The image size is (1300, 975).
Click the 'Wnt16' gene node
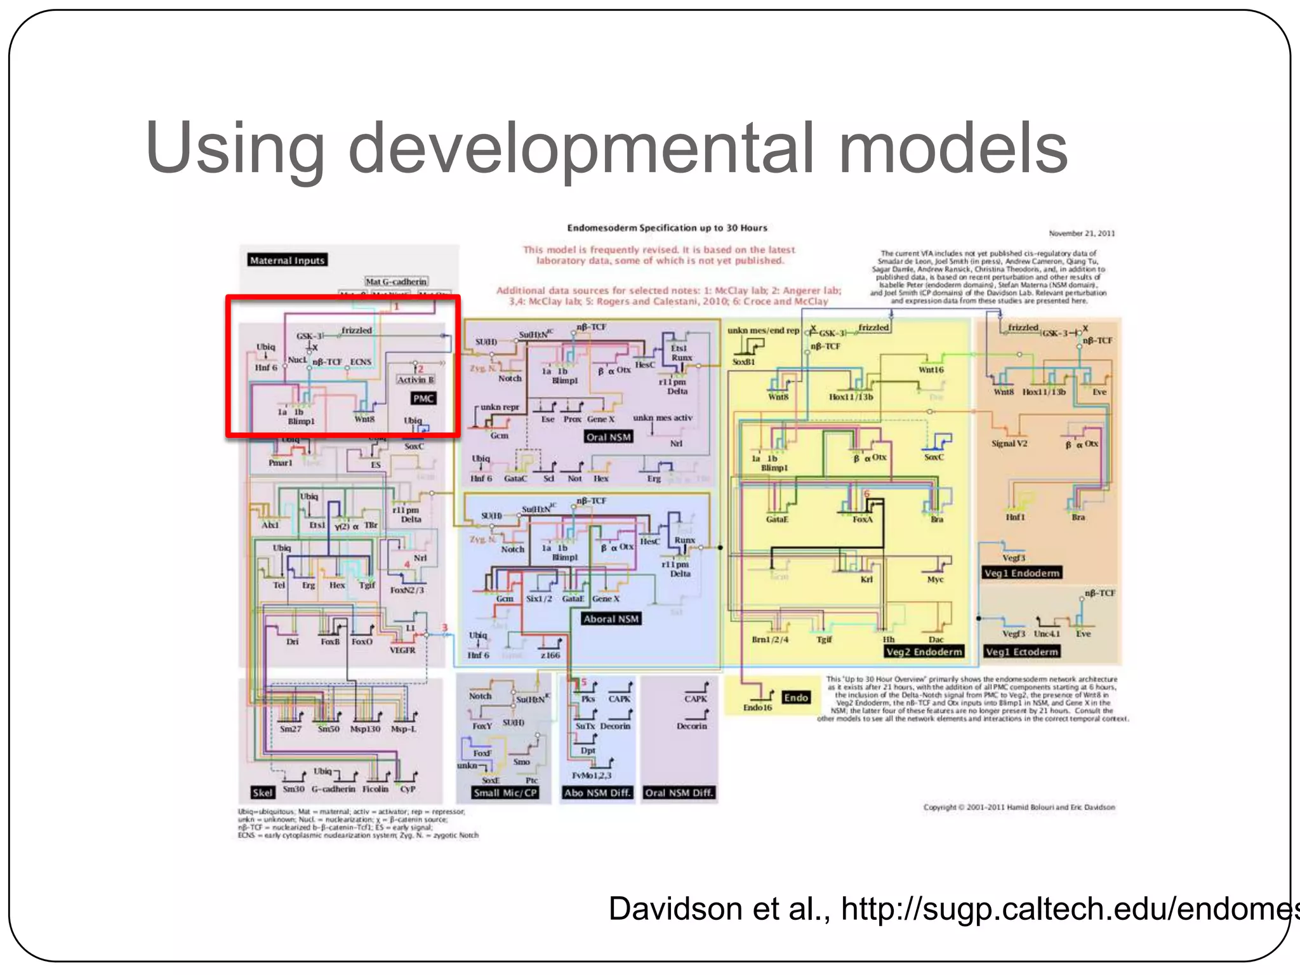pyautogui.click(x=931, y=370)
